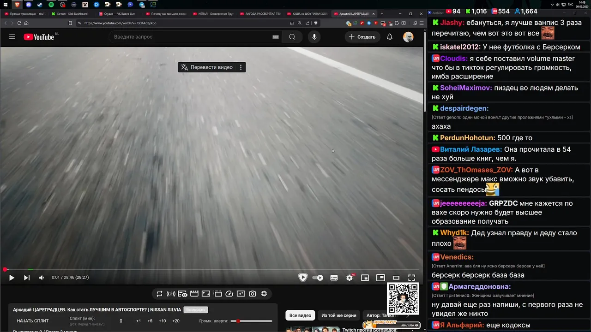Click the browser home button
The image size is (591, 332).
pyautogui.click(x=26, y=23)
